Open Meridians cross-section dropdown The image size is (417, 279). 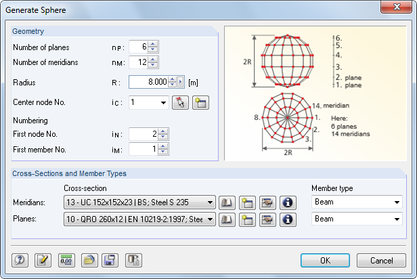210,202
